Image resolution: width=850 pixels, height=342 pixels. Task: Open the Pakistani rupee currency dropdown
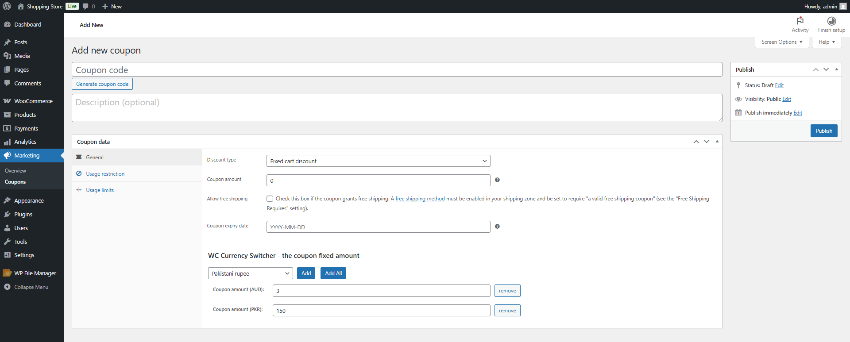point(251,273)
